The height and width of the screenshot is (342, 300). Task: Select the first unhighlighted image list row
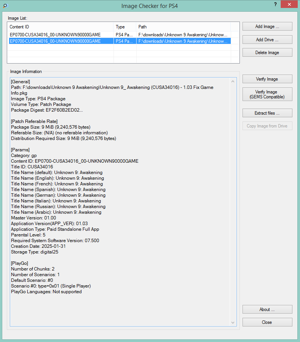pyautogui.click(x=120, y=35)
